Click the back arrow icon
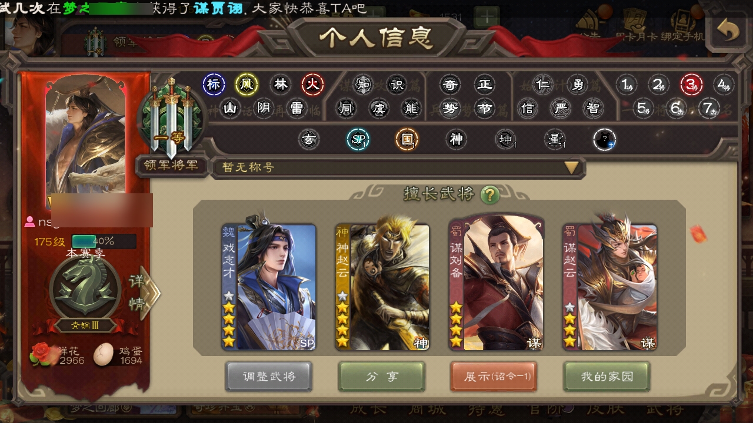753x423 pixels. (x=728, y=32)
